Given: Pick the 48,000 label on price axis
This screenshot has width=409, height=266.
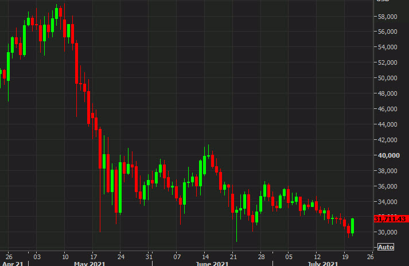Looking at the screenshot, I should coord(387,93).
